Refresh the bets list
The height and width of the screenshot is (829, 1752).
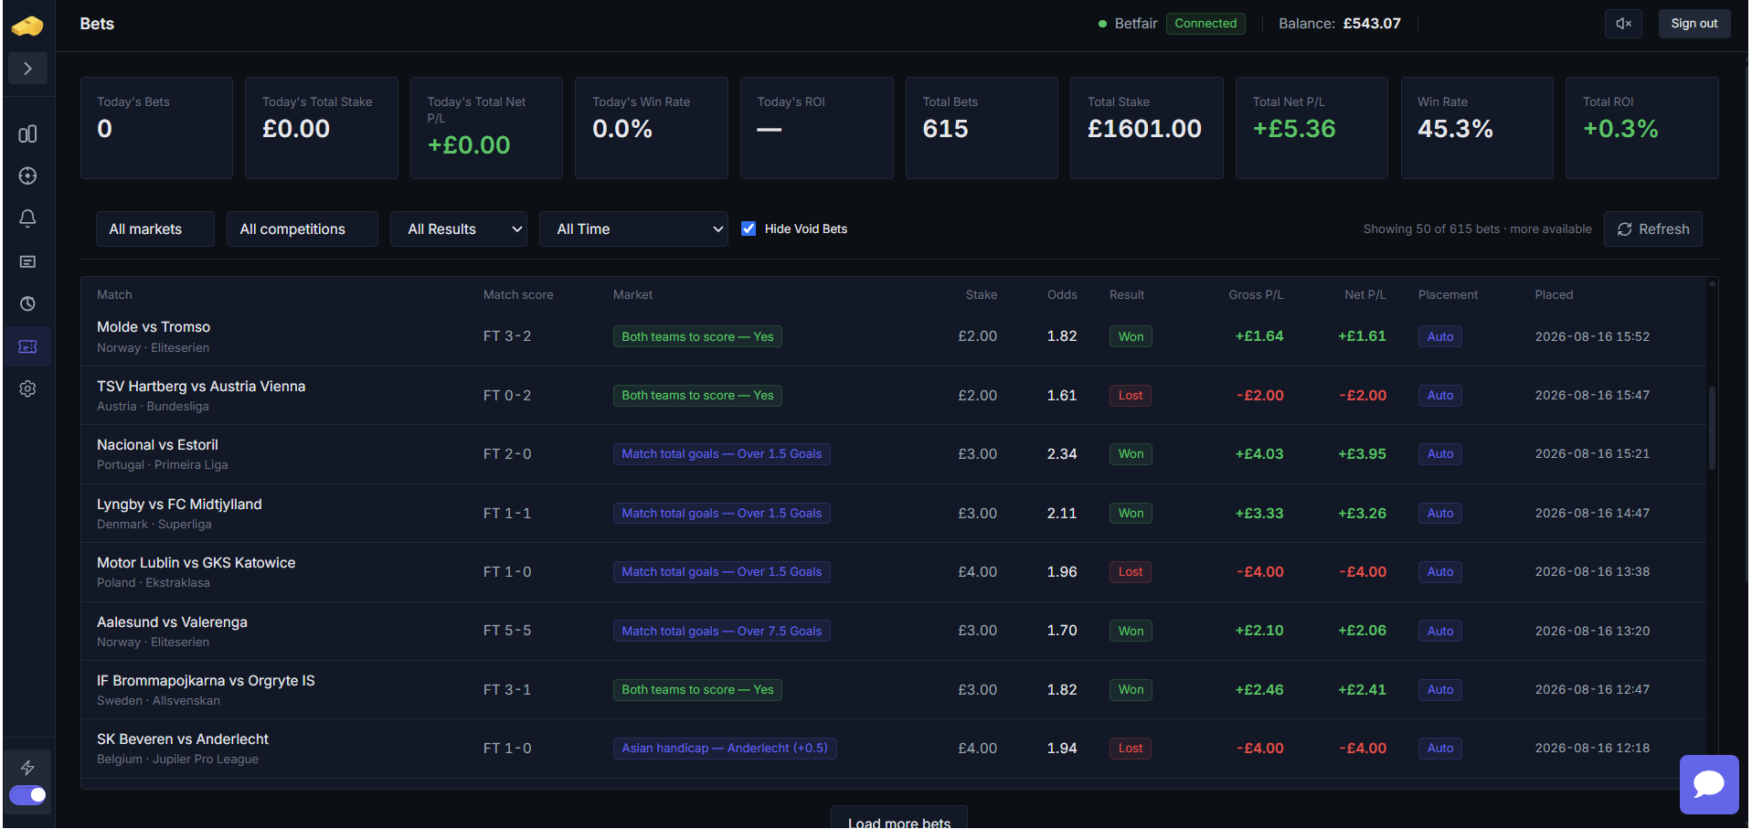point(1652,229)
